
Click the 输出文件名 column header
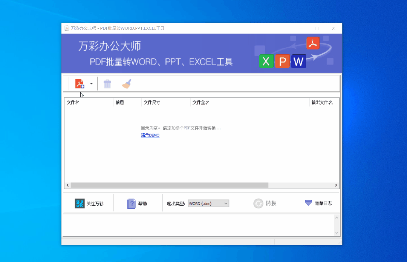pyautogui.click(x=324, y=102)
